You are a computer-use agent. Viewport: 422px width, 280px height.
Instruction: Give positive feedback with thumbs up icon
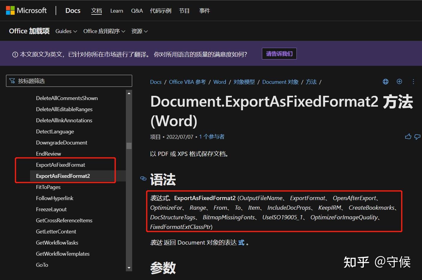point(408,136)
